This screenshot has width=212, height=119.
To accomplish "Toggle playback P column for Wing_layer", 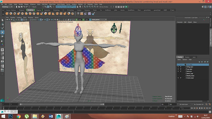I will pos(181,67).
